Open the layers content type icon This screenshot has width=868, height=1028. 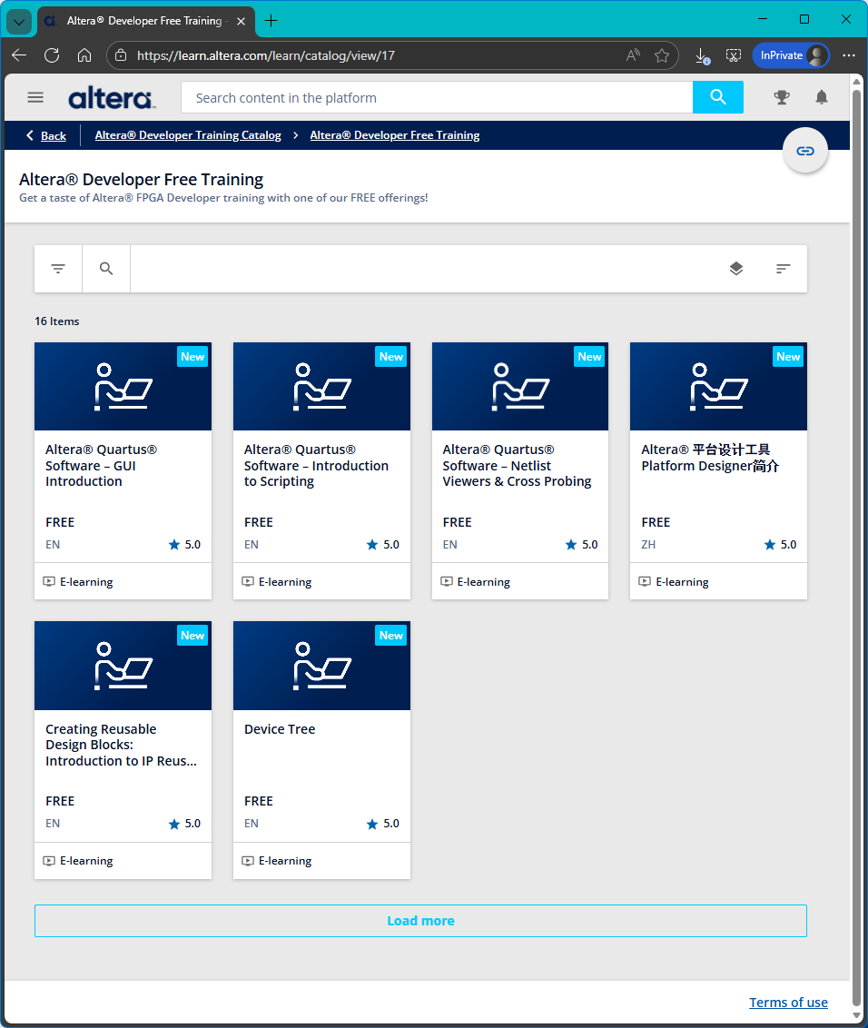(x=735, y=269)
